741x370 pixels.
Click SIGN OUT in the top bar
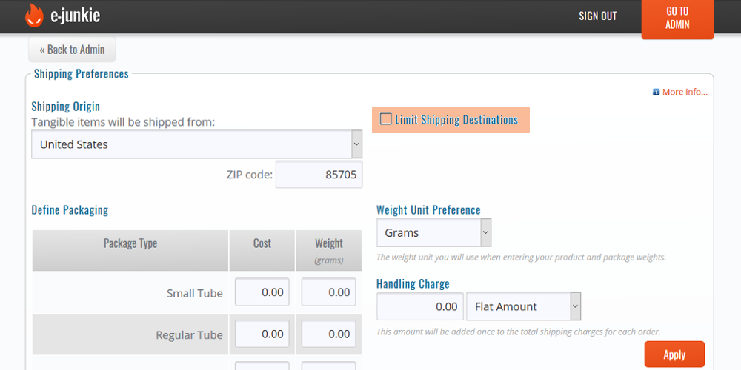[597, 16]
